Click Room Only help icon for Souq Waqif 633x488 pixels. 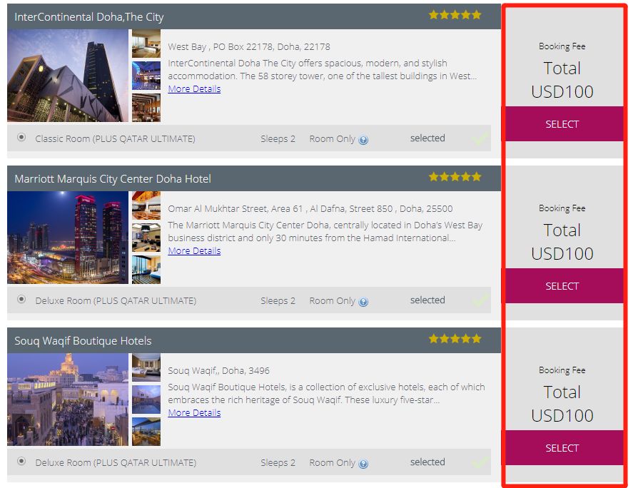click(x=363, y=464)
